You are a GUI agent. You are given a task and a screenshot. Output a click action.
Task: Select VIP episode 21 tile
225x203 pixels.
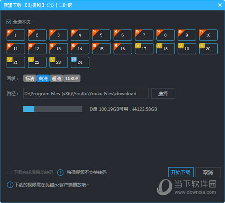coord(16,62)
